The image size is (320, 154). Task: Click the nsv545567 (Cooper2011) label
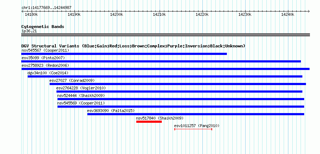point(46,50)
